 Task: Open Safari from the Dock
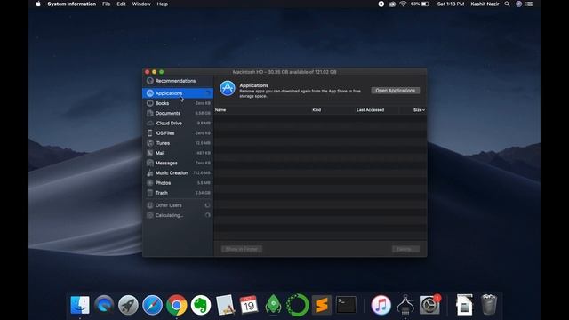click(152, 305)
